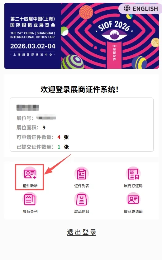This screenshot has height=260, width=162.
Task: Click the 可申请证件数量 count 4
Action: click(59, 137)
